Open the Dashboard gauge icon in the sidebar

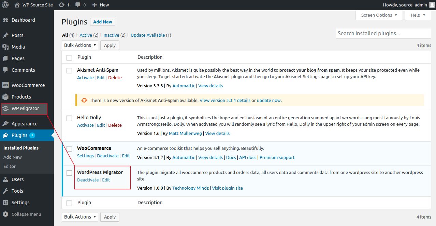pos(5,20)
